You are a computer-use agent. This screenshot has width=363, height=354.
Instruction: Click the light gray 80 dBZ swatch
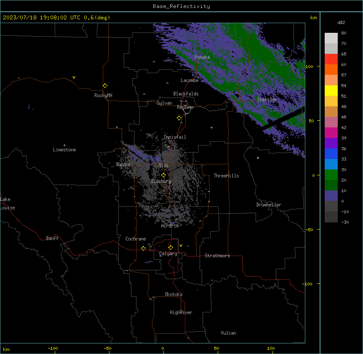tap(331, 38)
